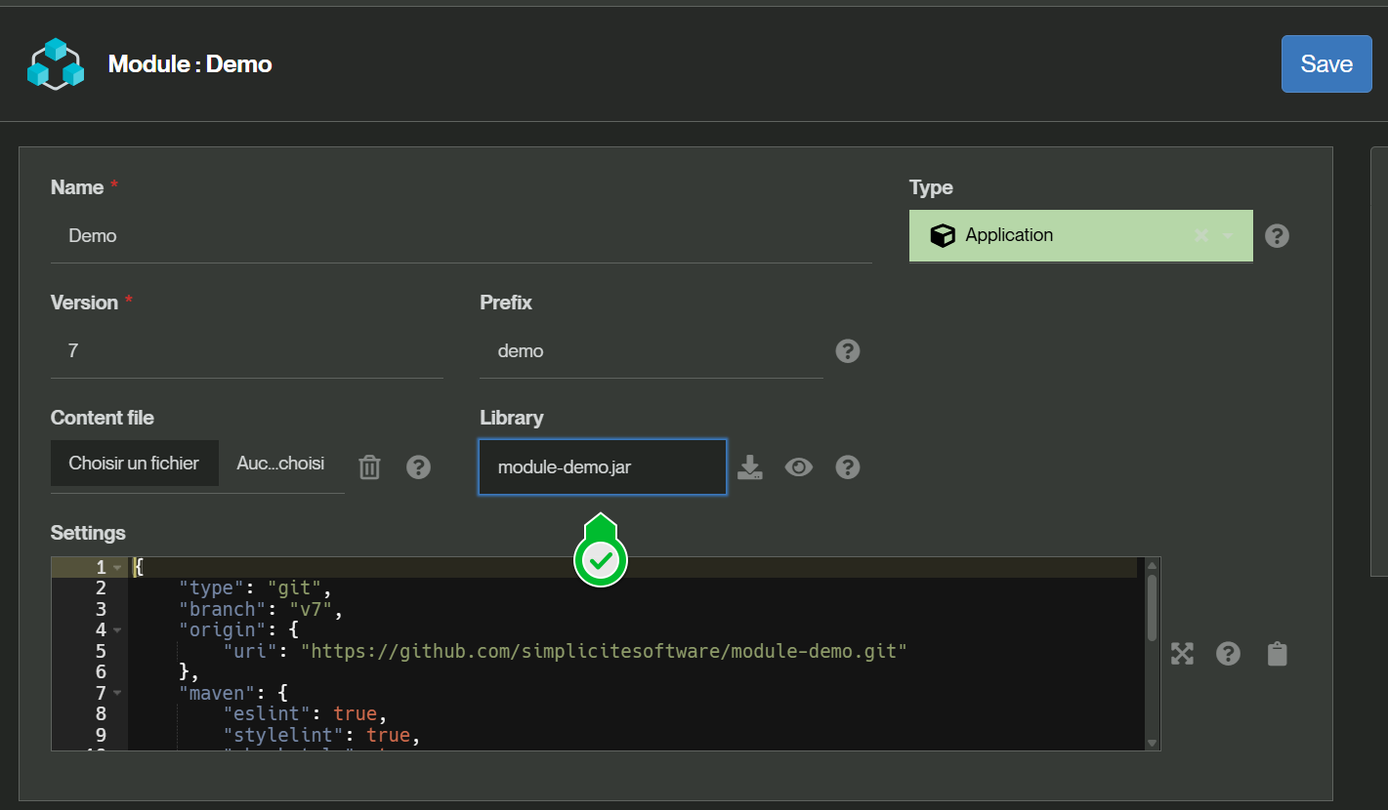Click the Version input field
The image size is (1388, 810).
point(247,351)
